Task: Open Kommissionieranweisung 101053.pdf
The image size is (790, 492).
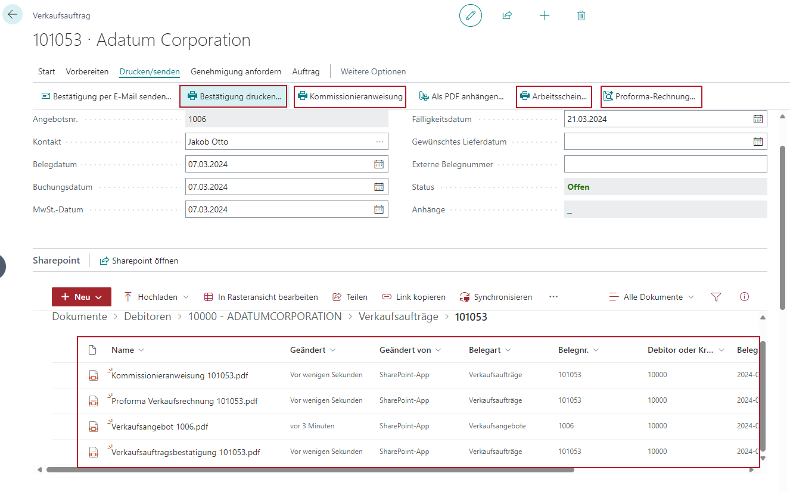Action: coord(180,375)
